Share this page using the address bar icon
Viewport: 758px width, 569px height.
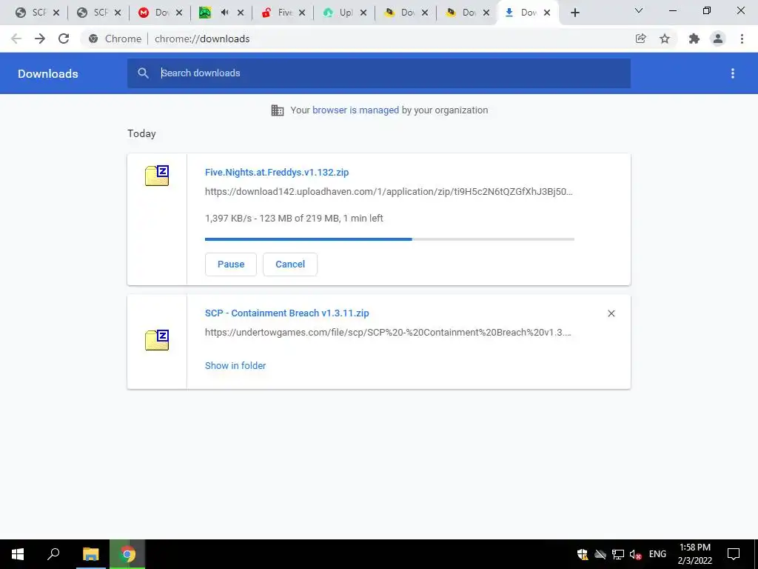640,39
